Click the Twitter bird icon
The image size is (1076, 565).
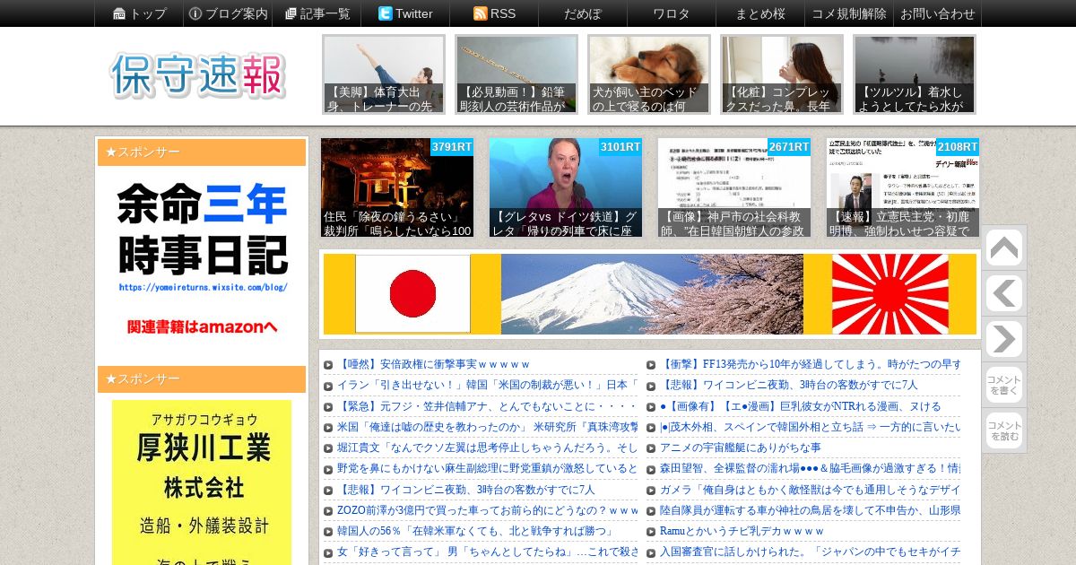pos(386,13)
